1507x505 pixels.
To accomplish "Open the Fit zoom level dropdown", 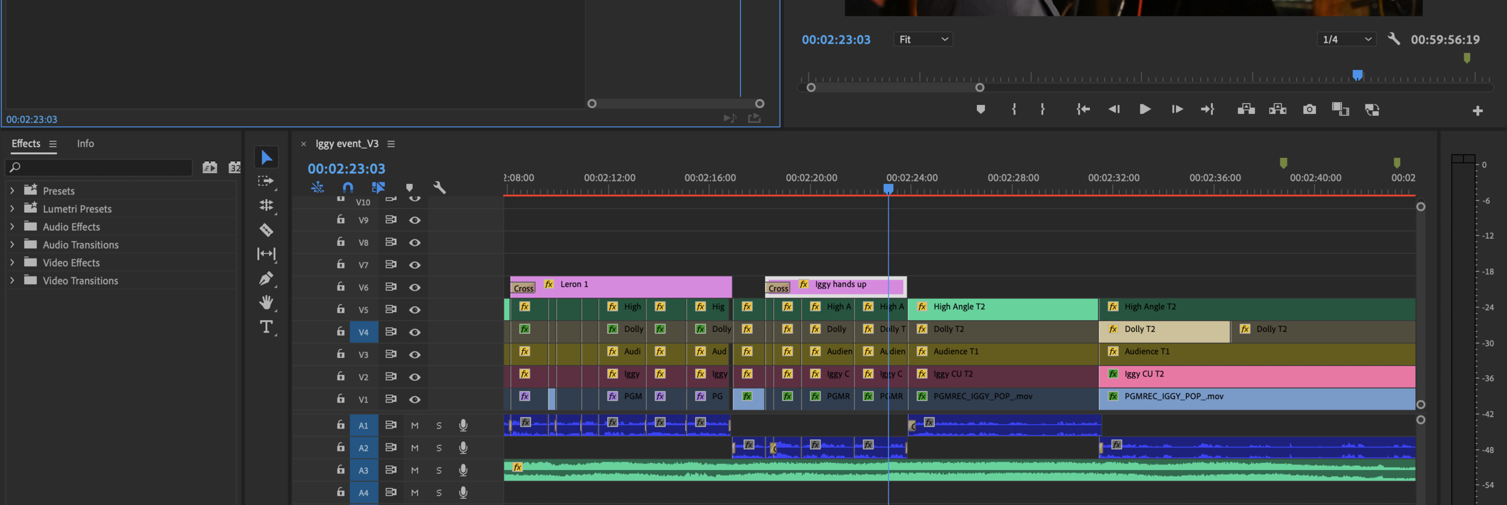I will [923, 39].
